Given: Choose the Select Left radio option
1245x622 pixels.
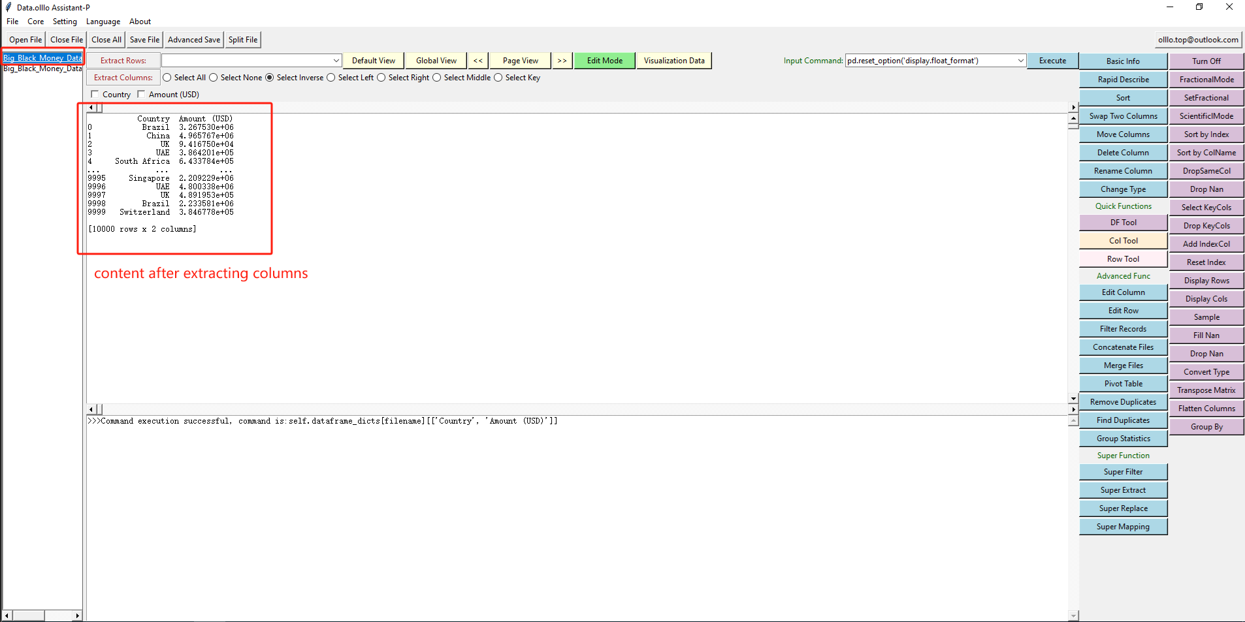Looking at the screenshot, I should (331, 78).
